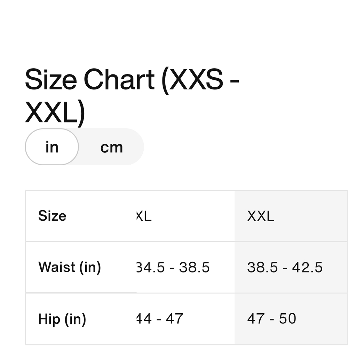The height and width of the screenshot is (348, 348).
Task: Click the number 47 in XL hip range
Action: click(174, 319)
